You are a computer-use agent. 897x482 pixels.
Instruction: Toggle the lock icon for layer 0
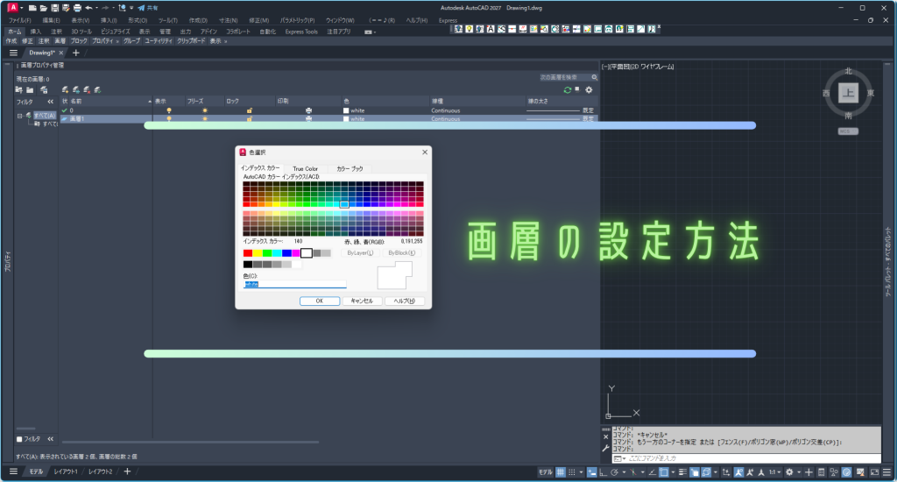click(250, 110)
